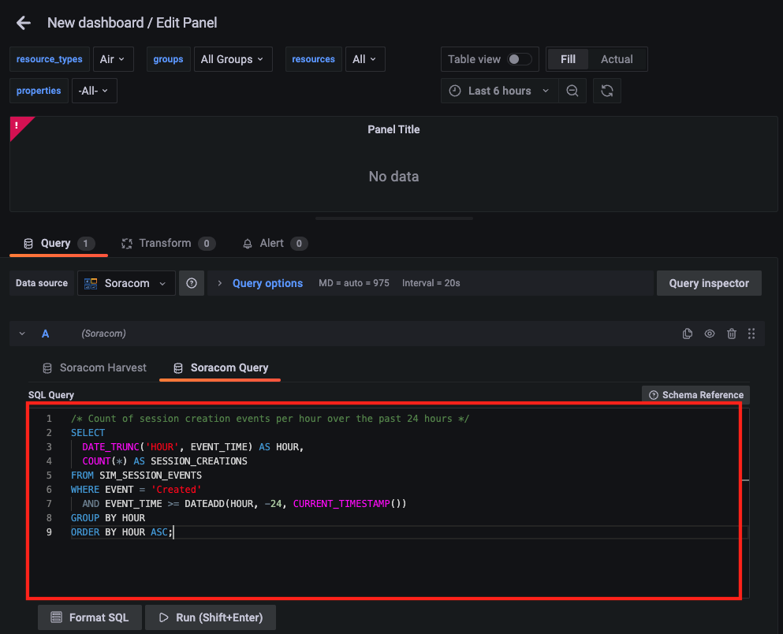783x634 pixels.
Task: Click the panel resize handle bar
Action: click(x=393, y=218)
